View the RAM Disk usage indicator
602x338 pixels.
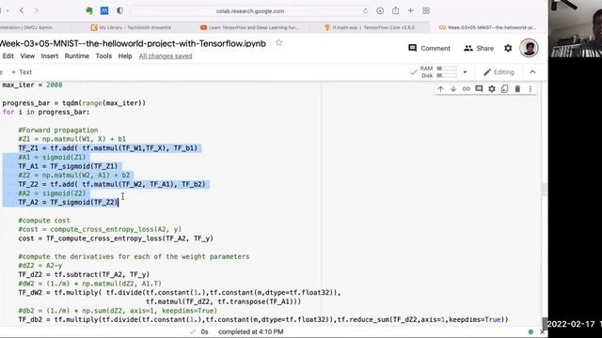(x=439, y=72)
